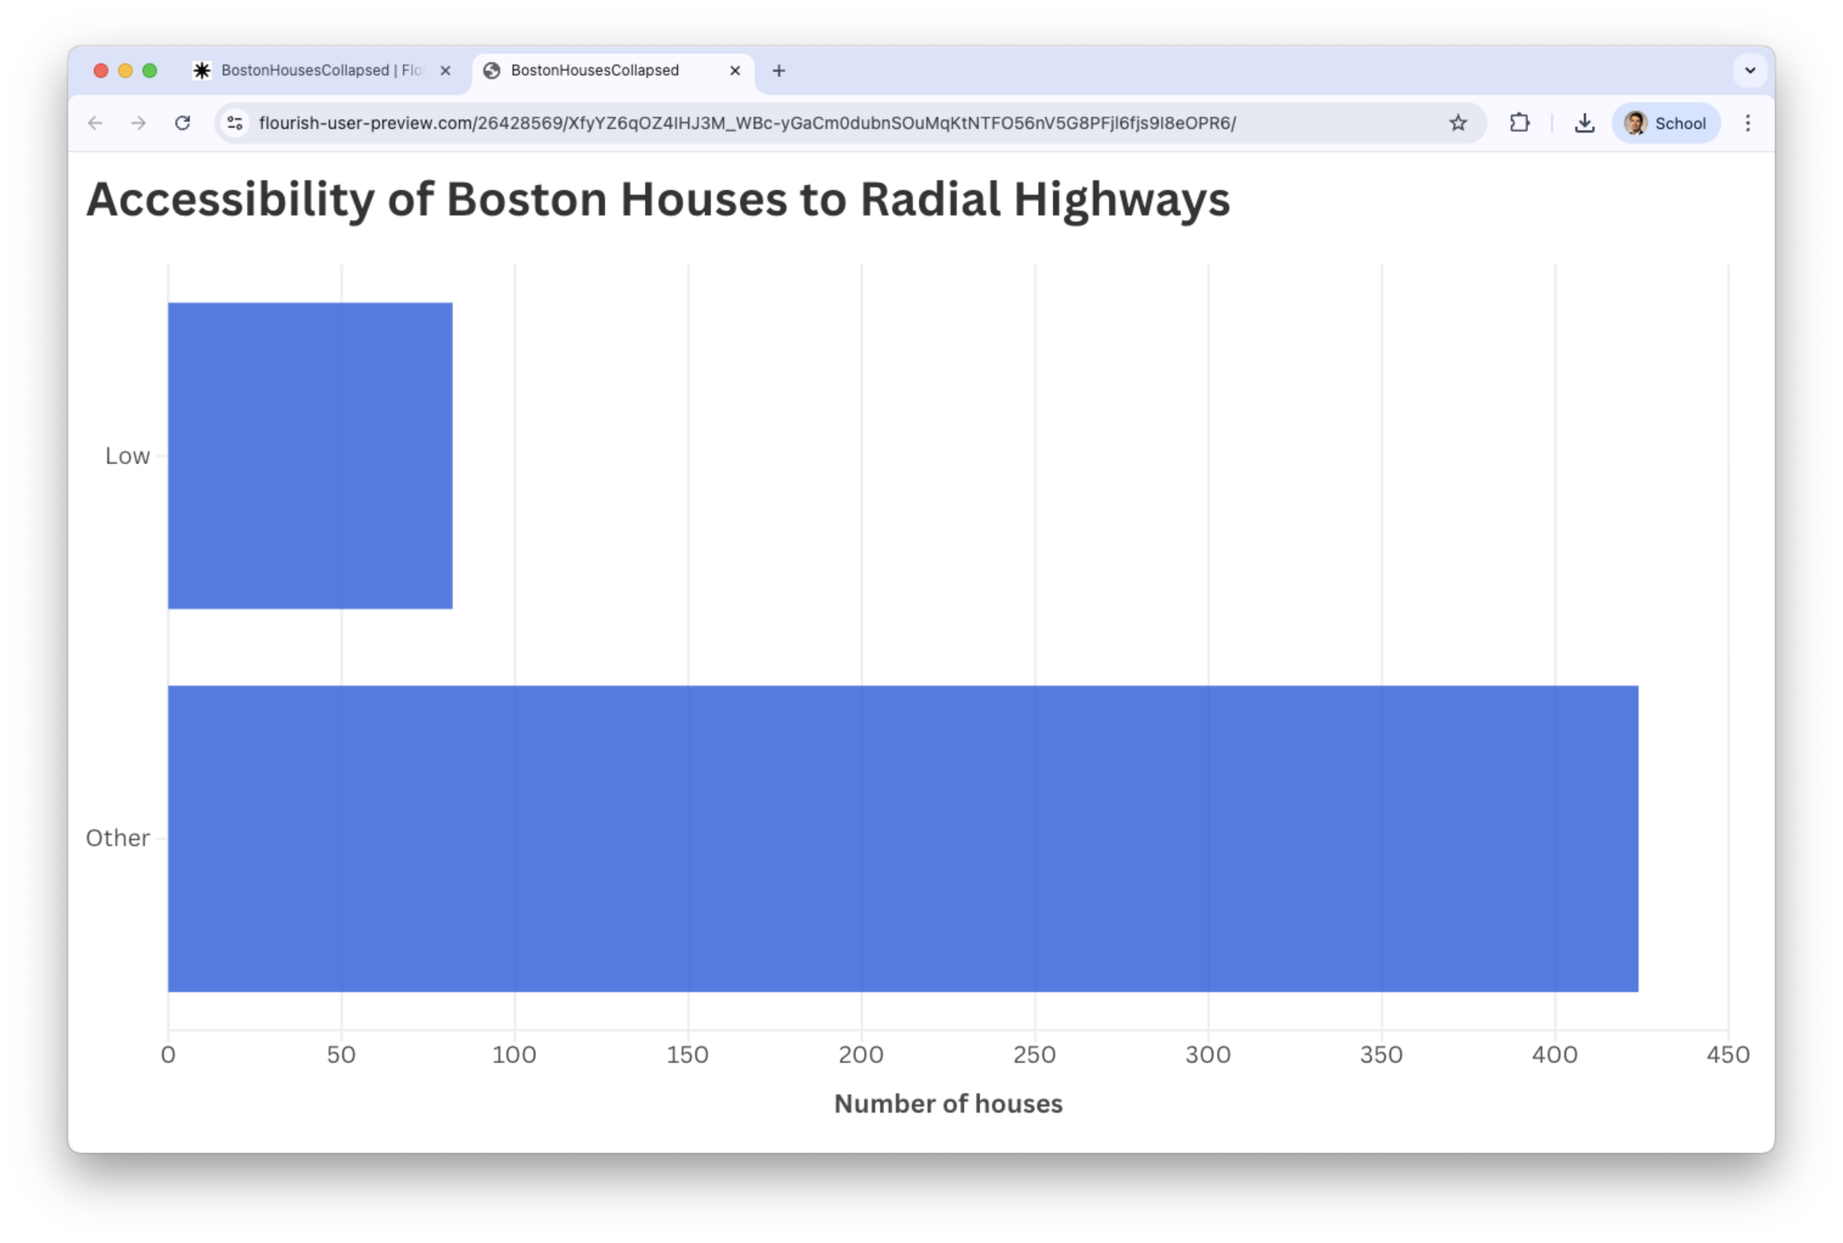Open the School profile button

1665,123
